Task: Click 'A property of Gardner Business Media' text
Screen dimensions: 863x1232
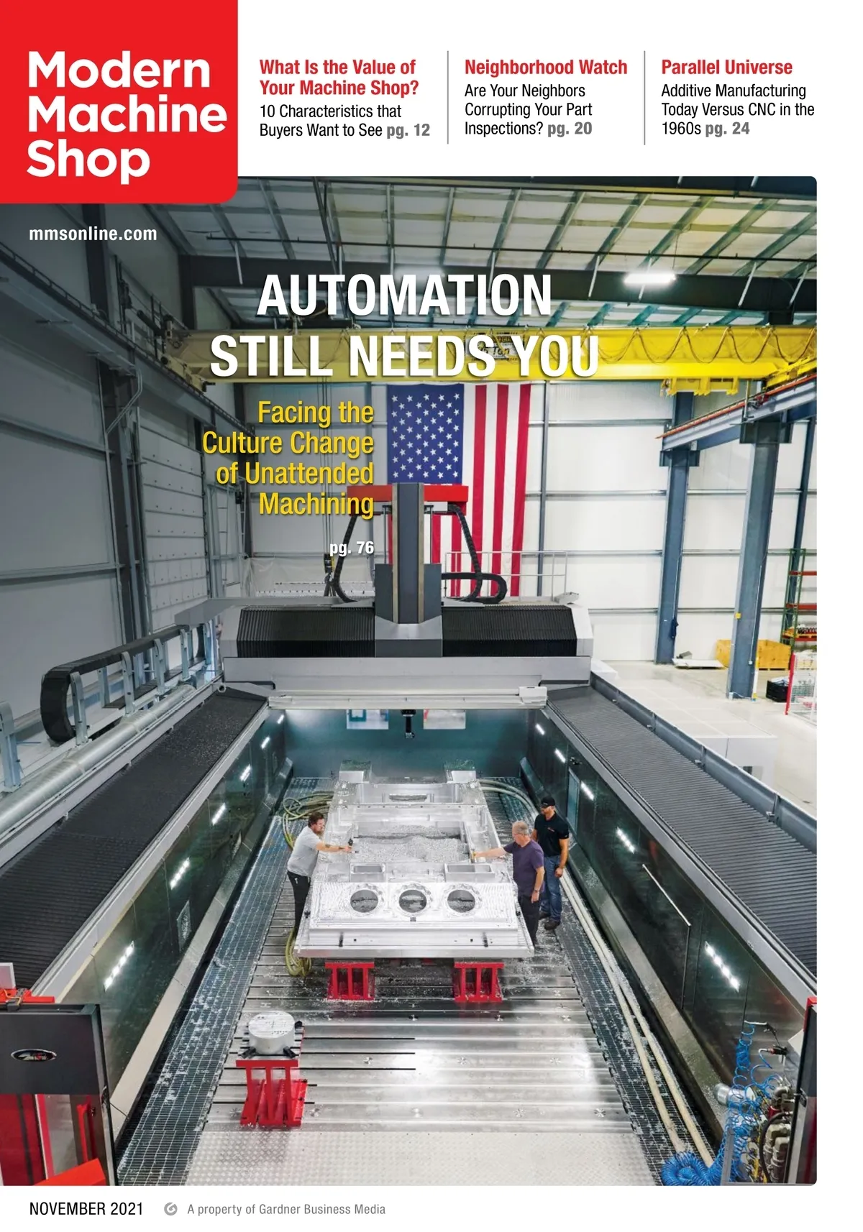Action: 286,1210
